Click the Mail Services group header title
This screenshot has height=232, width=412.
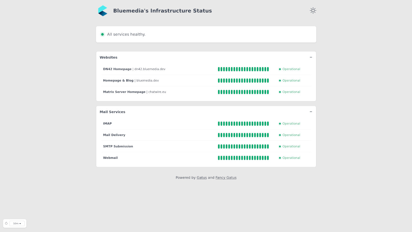coord(112,112)
